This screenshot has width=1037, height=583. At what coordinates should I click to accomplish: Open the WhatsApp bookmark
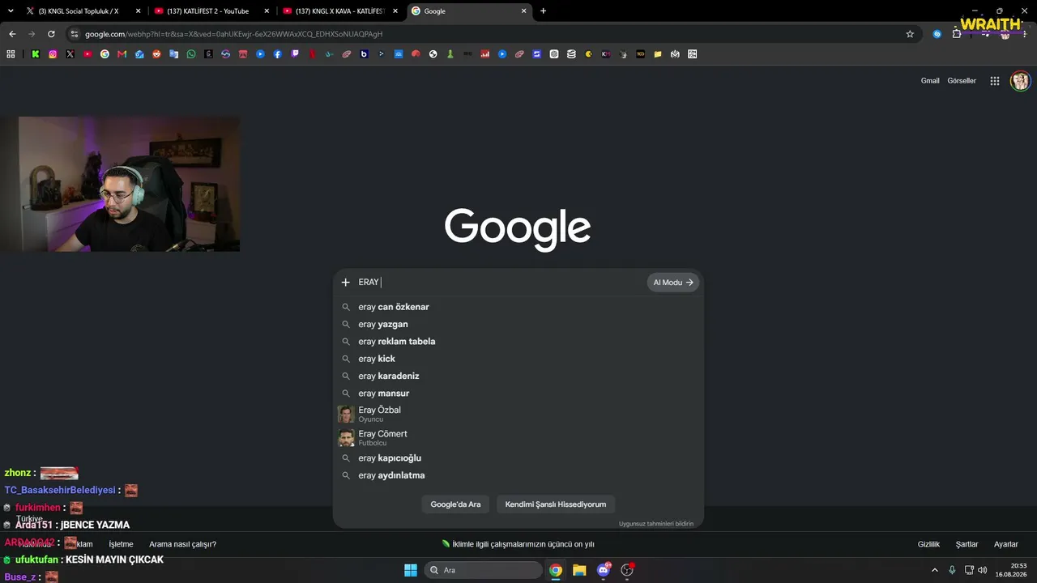pos(191,54)
